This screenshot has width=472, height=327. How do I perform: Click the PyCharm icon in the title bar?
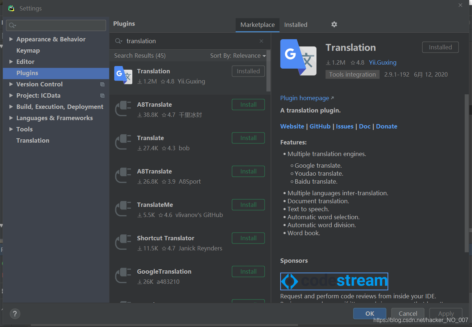tap(11, 8)
